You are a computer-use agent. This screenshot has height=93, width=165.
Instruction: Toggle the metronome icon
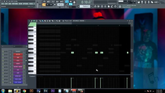[x=44, y=2]
